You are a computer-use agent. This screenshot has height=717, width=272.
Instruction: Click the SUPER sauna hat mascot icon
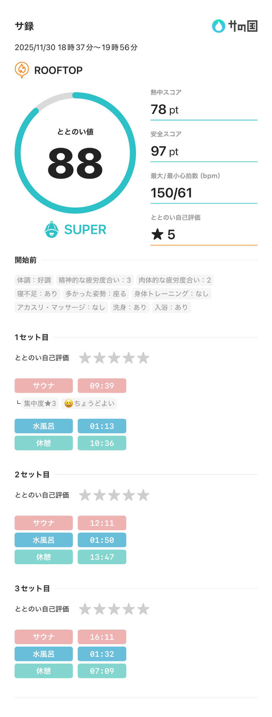52,230
